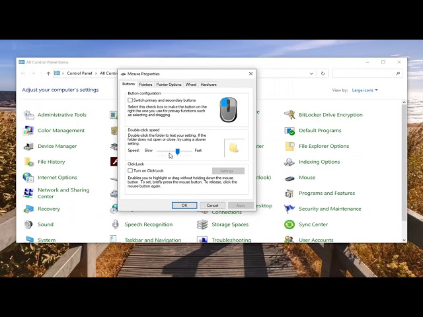The width and height of the screenshot is (423, 317).
Task: Open the Sound speaker icon
Action: 28,225
